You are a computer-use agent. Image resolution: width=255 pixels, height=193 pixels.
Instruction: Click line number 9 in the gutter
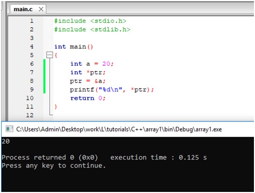click(x=32, y=90)
